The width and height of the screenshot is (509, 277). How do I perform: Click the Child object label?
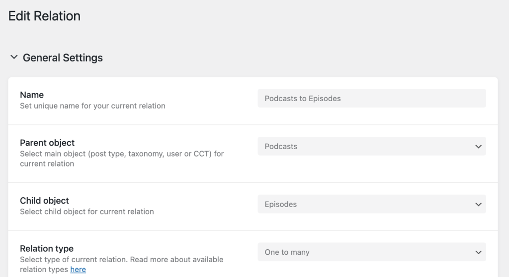(x=44, y=201)
